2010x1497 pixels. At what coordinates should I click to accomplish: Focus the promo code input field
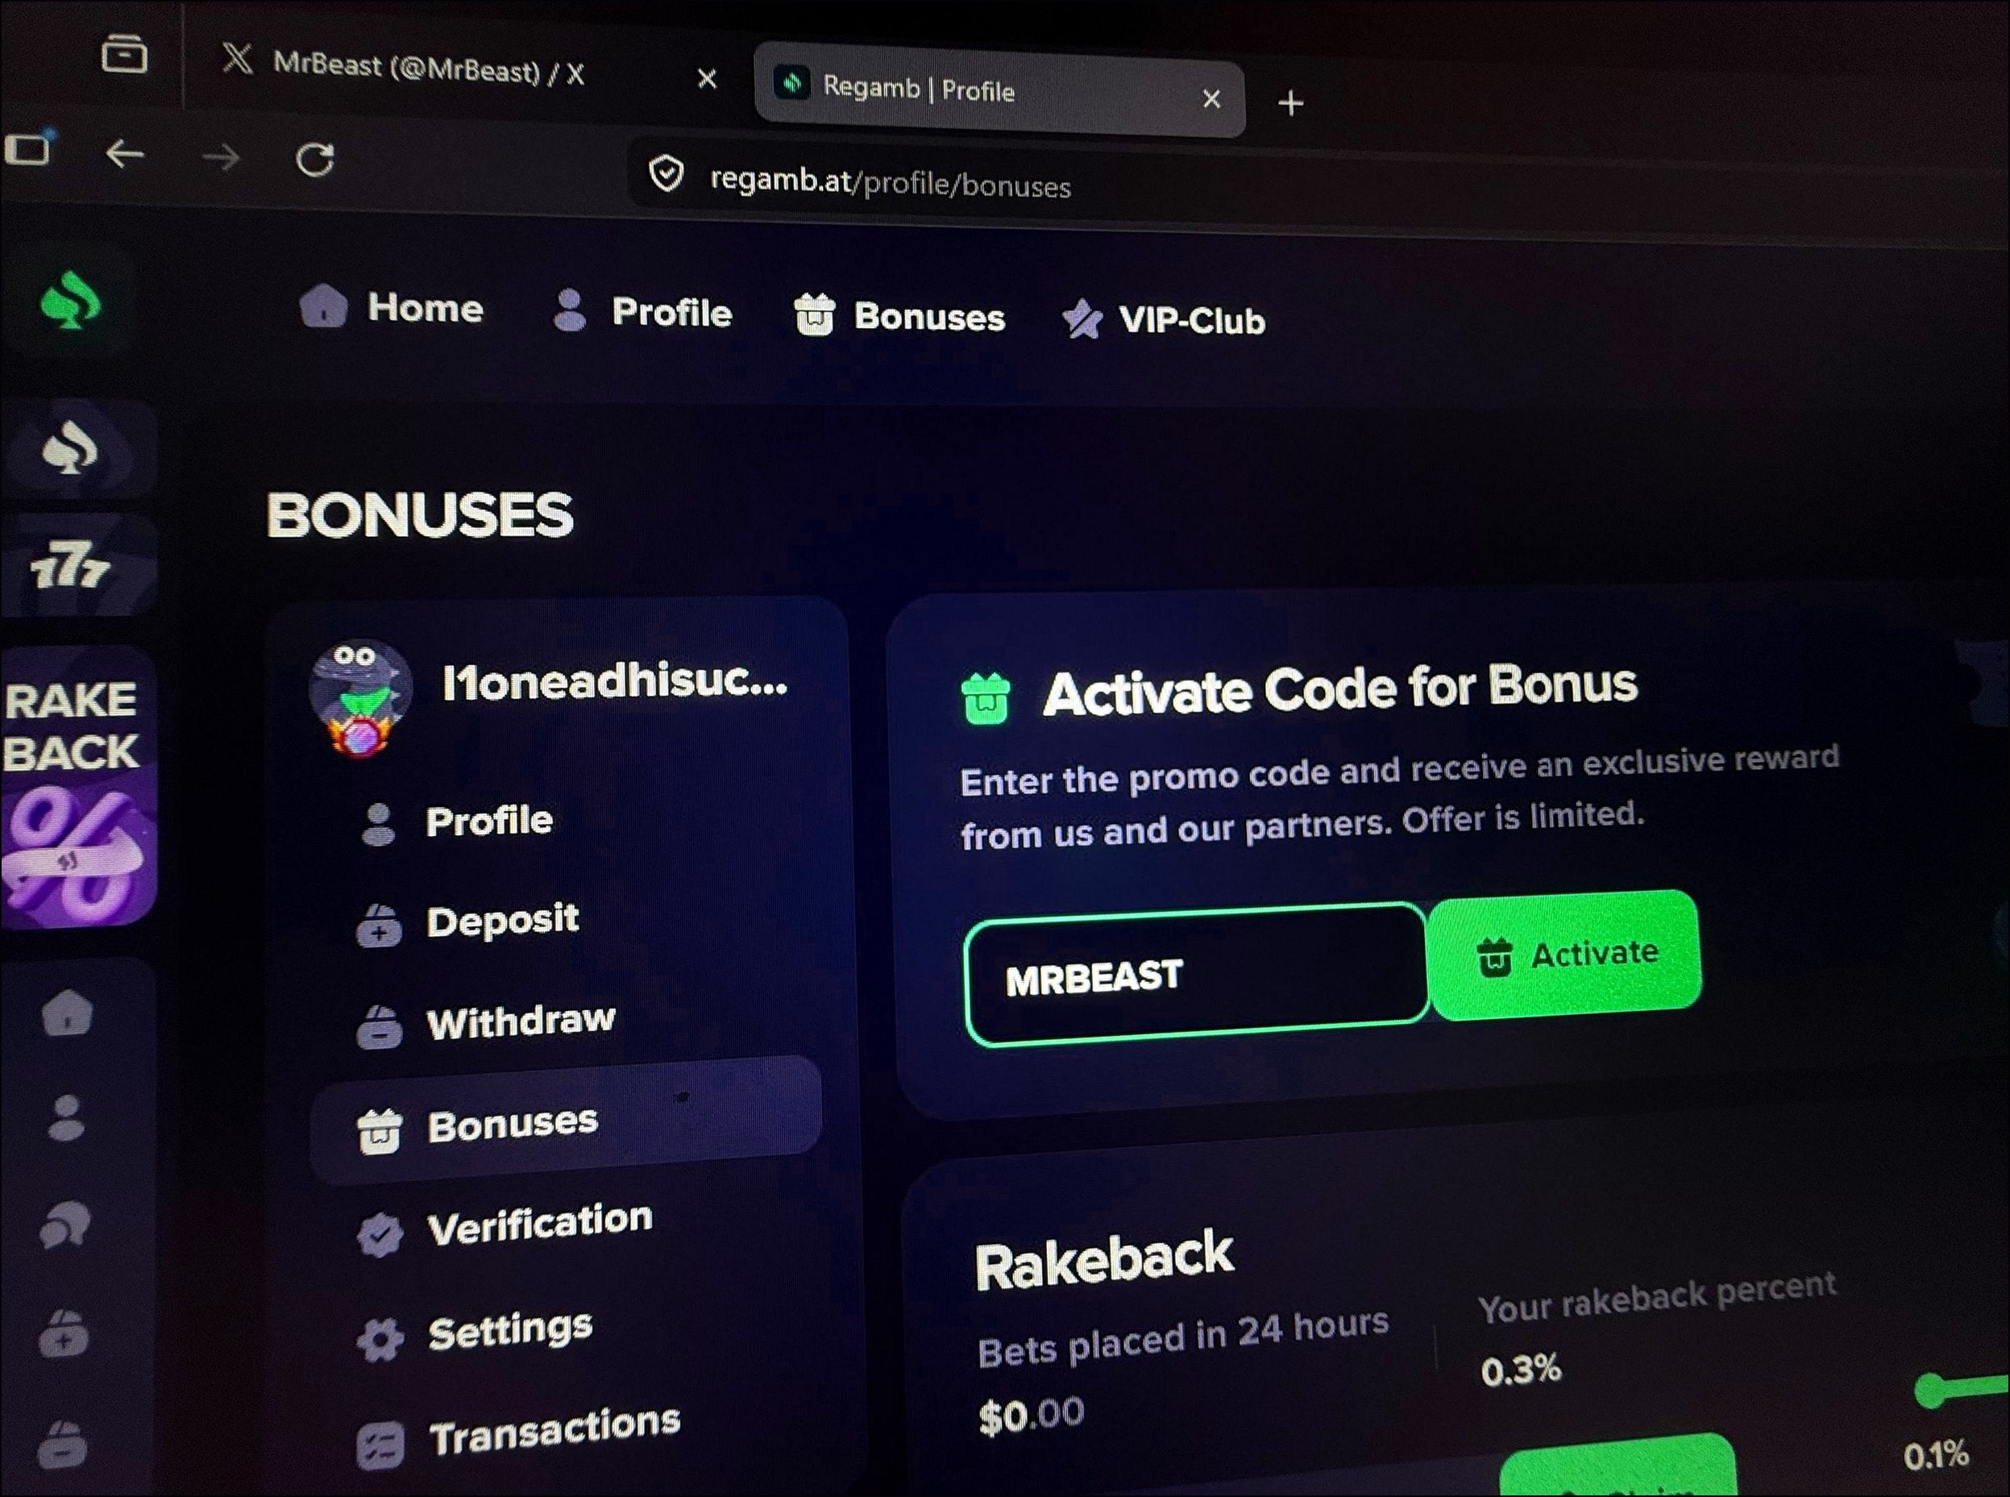pyautogui.click(x=1197, y=975)
